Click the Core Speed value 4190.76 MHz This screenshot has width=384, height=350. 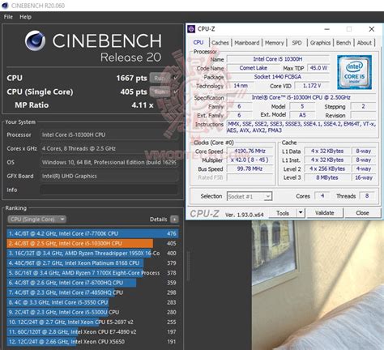point(250,151)
